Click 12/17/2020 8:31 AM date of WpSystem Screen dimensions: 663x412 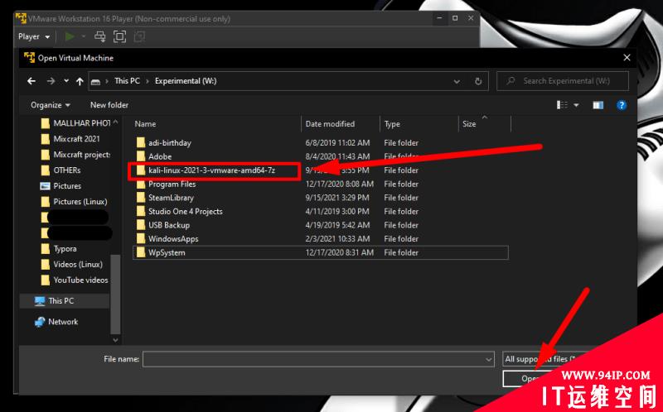tap(340, 252)
